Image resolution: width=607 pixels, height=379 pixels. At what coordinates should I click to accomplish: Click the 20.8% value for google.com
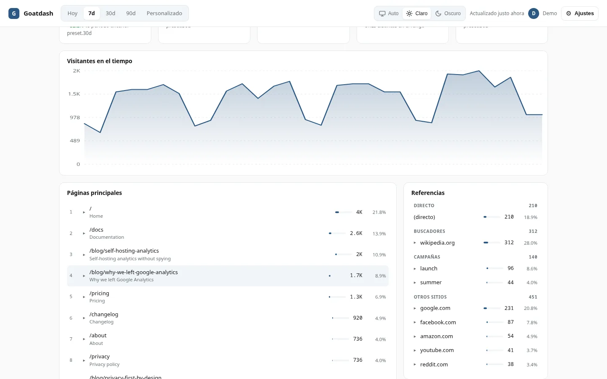[531, 308]
